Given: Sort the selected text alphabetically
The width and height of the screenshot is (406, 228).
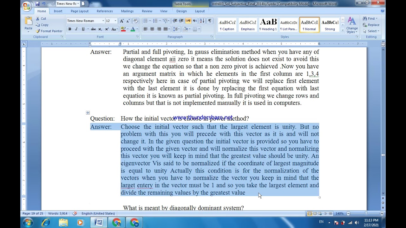Looking at the screenshot, I should pos(202,21).
